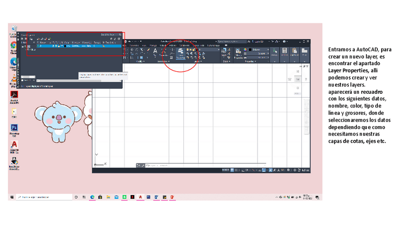Expand the Modify panel title
The height and width of the screenshot is (227, 403).
(x=140, y=61)
